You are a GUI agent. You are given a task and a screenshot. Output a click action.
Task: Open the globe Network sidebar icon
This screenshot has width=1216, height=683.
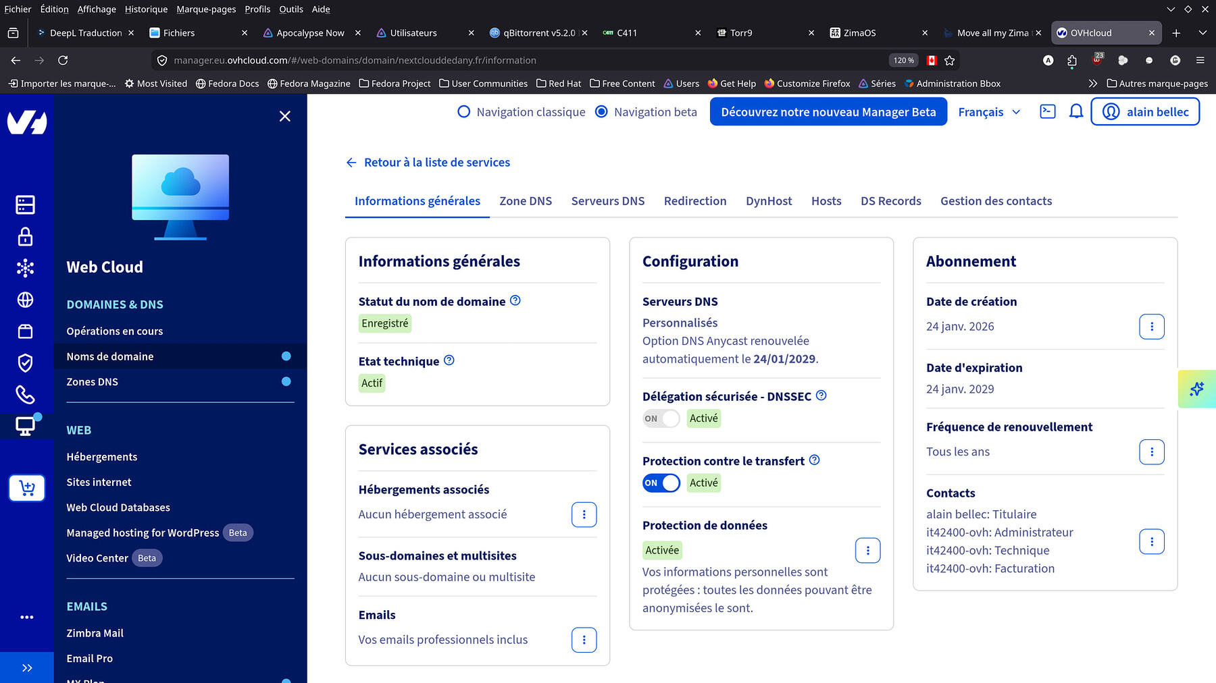[26, 300]
